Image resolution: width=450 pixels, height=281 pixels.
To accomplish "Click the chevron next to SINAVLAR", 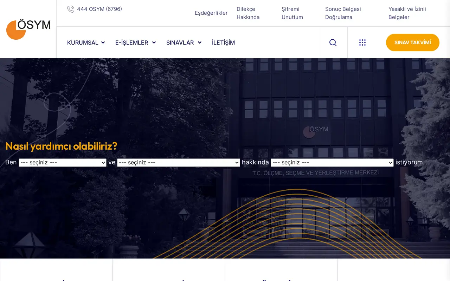I will point(200,43).
